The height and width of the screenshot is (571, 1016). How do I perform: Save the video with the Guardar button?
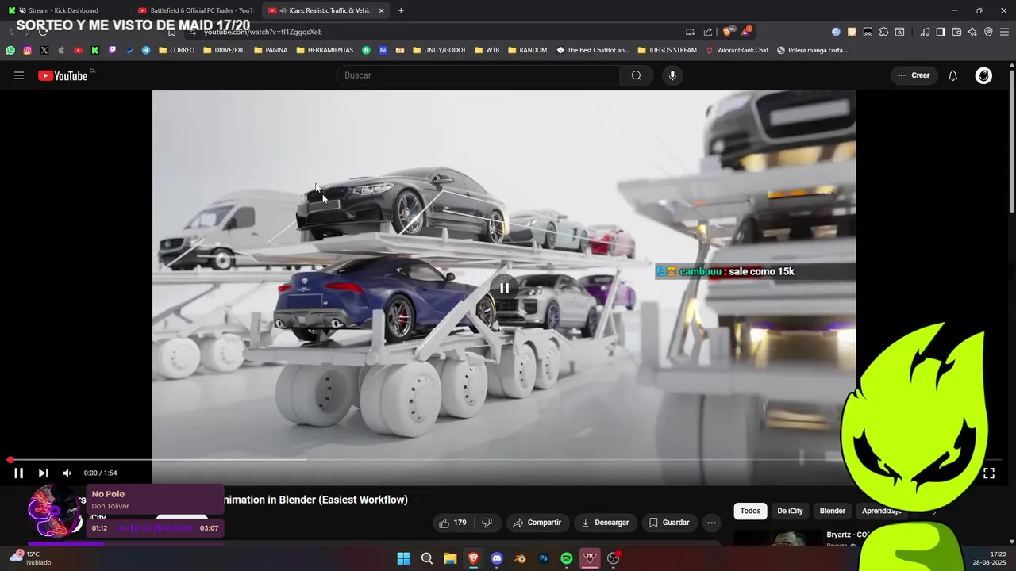coord(669,523)
